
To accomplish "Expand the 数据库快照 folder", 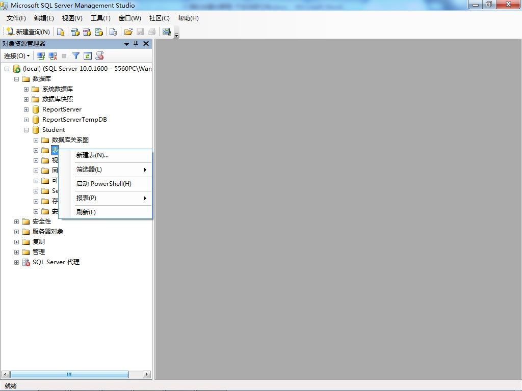I will (x=26, y=99).
